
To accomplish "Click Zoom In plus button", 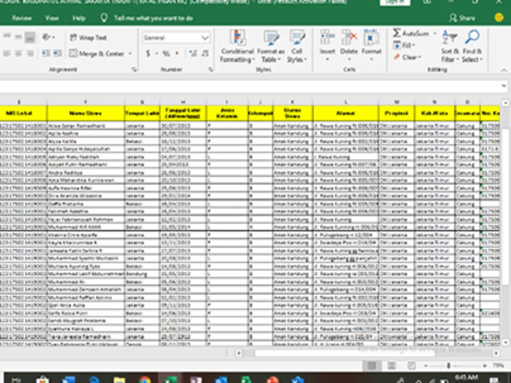I will pyautogui.click(x=484, y=366).
